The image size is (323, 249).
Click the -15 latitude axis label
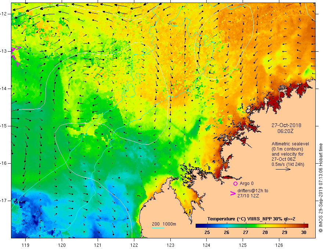click(x=4, y=126)
